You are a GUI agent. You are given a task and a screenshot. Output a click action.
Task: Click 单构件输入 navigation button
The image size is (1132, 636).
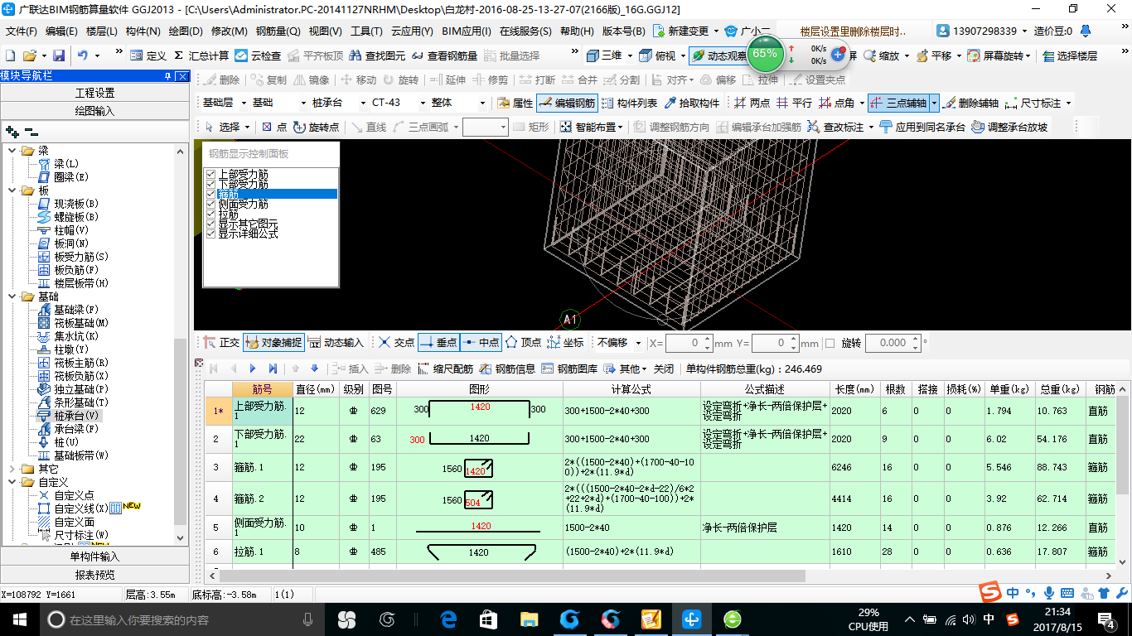95,556
